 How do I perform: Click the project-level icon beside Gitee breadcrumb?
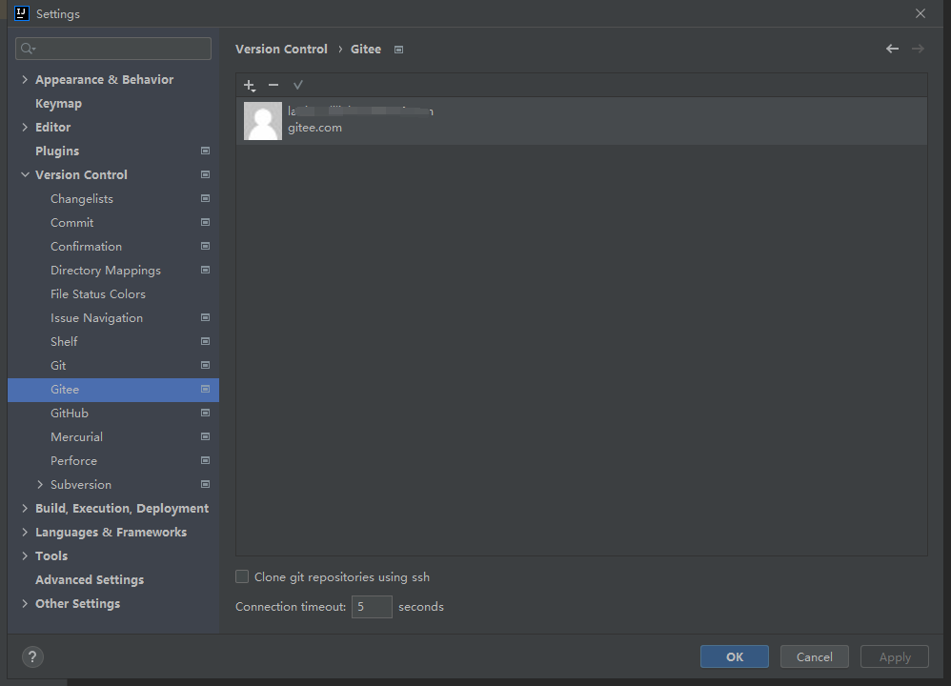click(x=398, y=50)
